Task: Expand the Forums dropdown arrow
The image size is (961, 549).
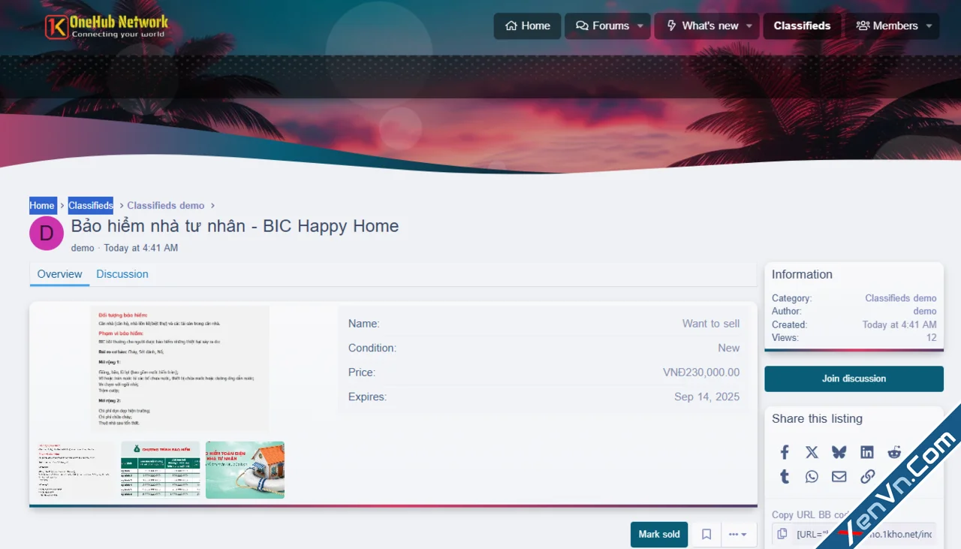Action: [640, 26]
